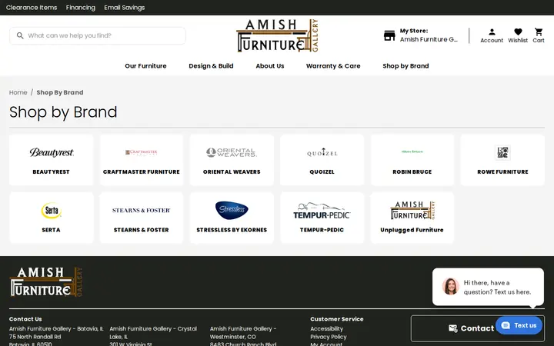Image resolution: width=554 pixels, height=346 pixels.
Task: Click the Batavia, IL store address heading
Action: pos(56,329)
